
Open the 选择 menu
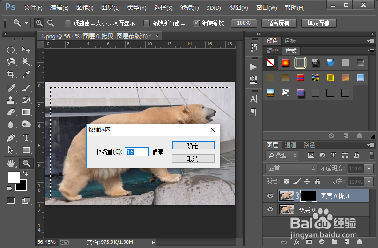163,8
